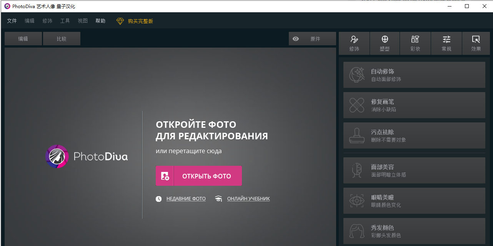This screenshot has height=246, width=493.
Task: Click the PhotoDiva logo in center
Action: click(x=87, y=157)
